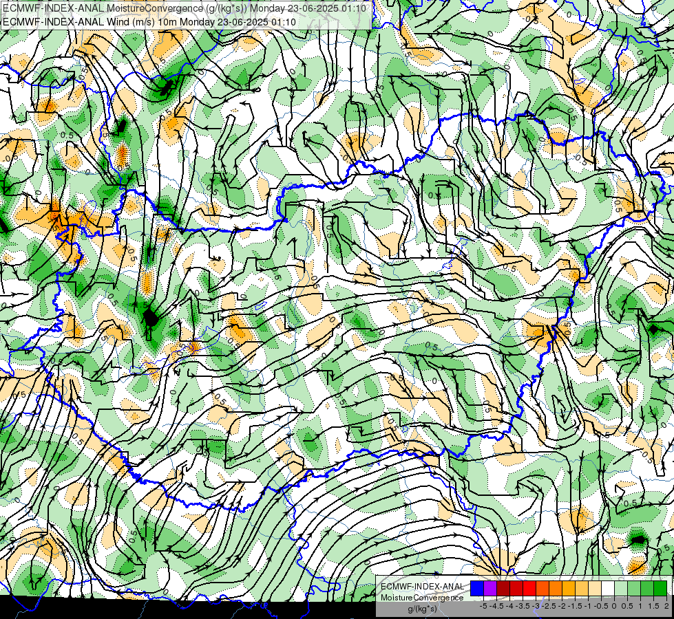Choose the white legend color swatch

tap(608, 588)
